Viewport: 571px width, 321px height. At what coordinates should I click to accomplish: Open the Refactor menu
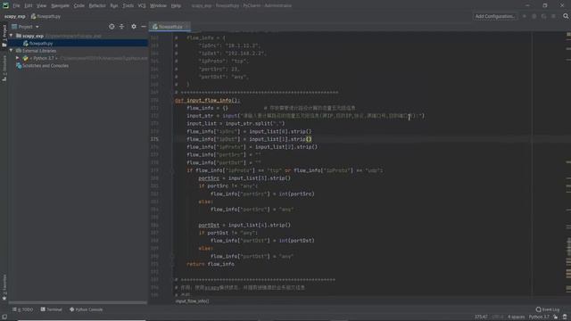click(97, 6)
